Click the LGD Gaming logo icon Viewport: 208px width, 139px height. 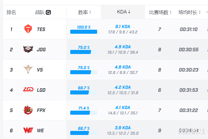pyautogui.click(x=28, y=90)
